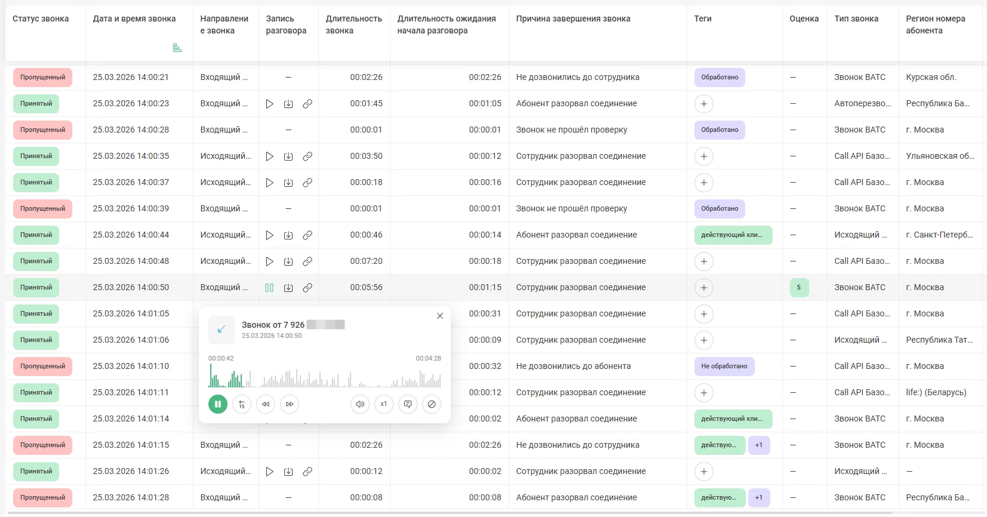This screenshot has height=517, width=987.
Task: Download recording of the 14:00:35 call
Action: (x=288, y=156)
